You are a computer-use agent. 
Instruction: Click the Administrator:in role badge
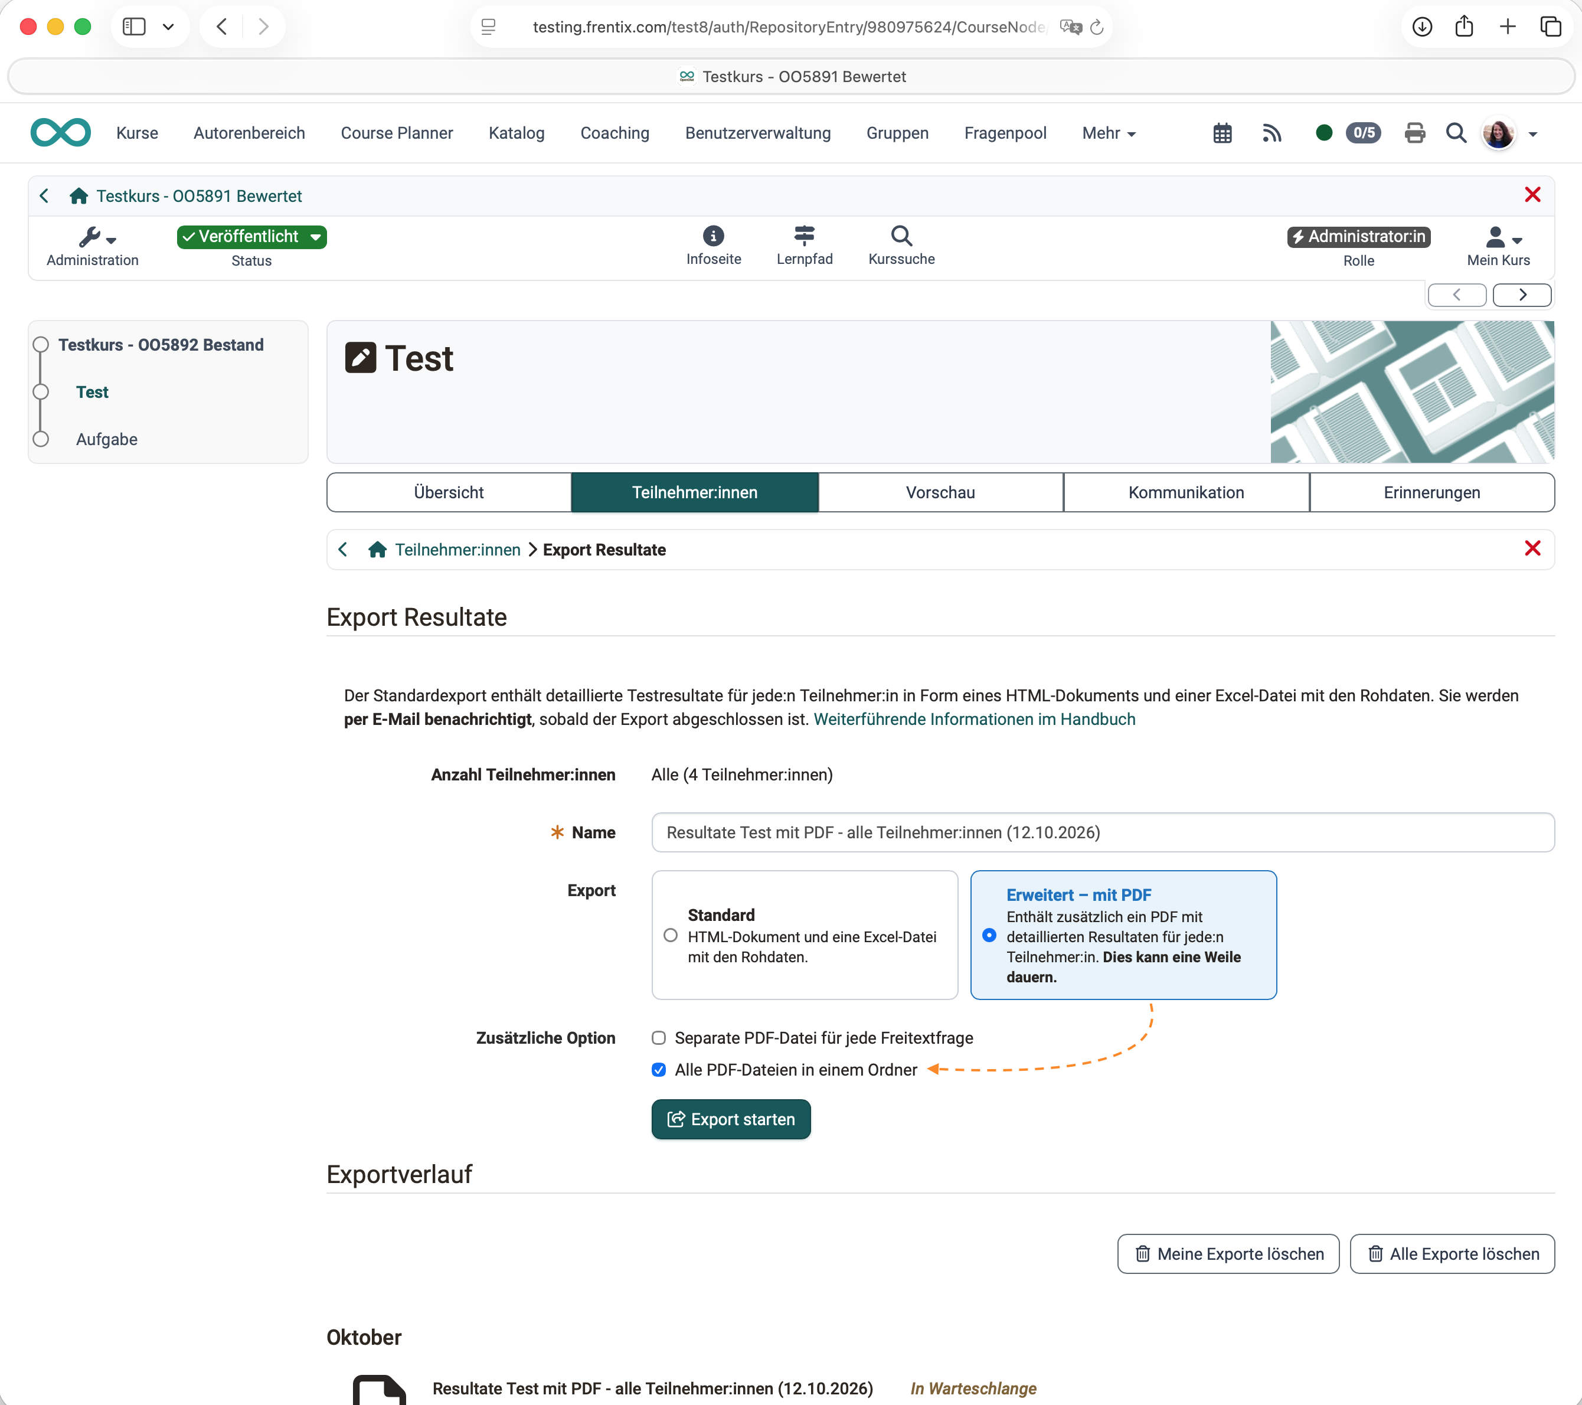point(1358,237)
